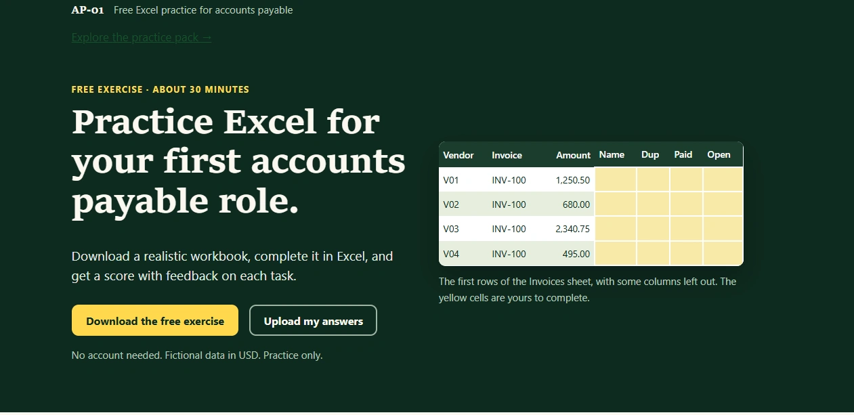Screen dimensions: 854x415
Task: Click the amount 2,340.75
Action: pyautogui.click(x=572, y=229)
